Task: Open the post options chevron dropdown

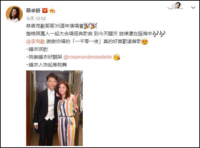Action: click(x=193, y=8)
